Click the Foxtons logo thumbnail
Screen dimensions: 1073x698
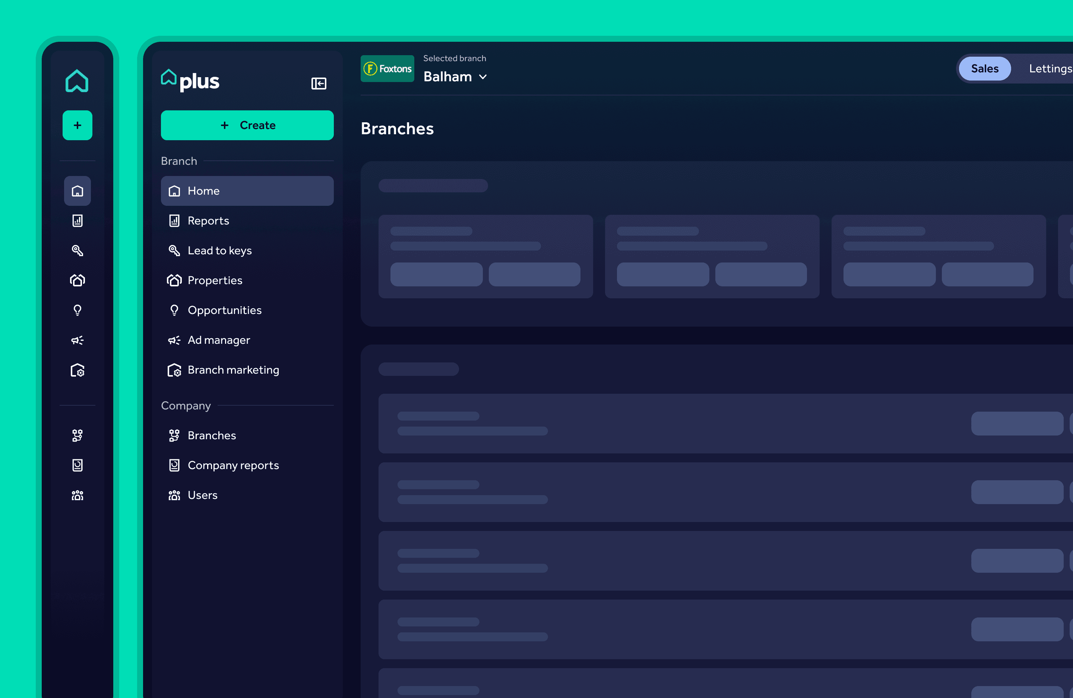tap(387, 69)
